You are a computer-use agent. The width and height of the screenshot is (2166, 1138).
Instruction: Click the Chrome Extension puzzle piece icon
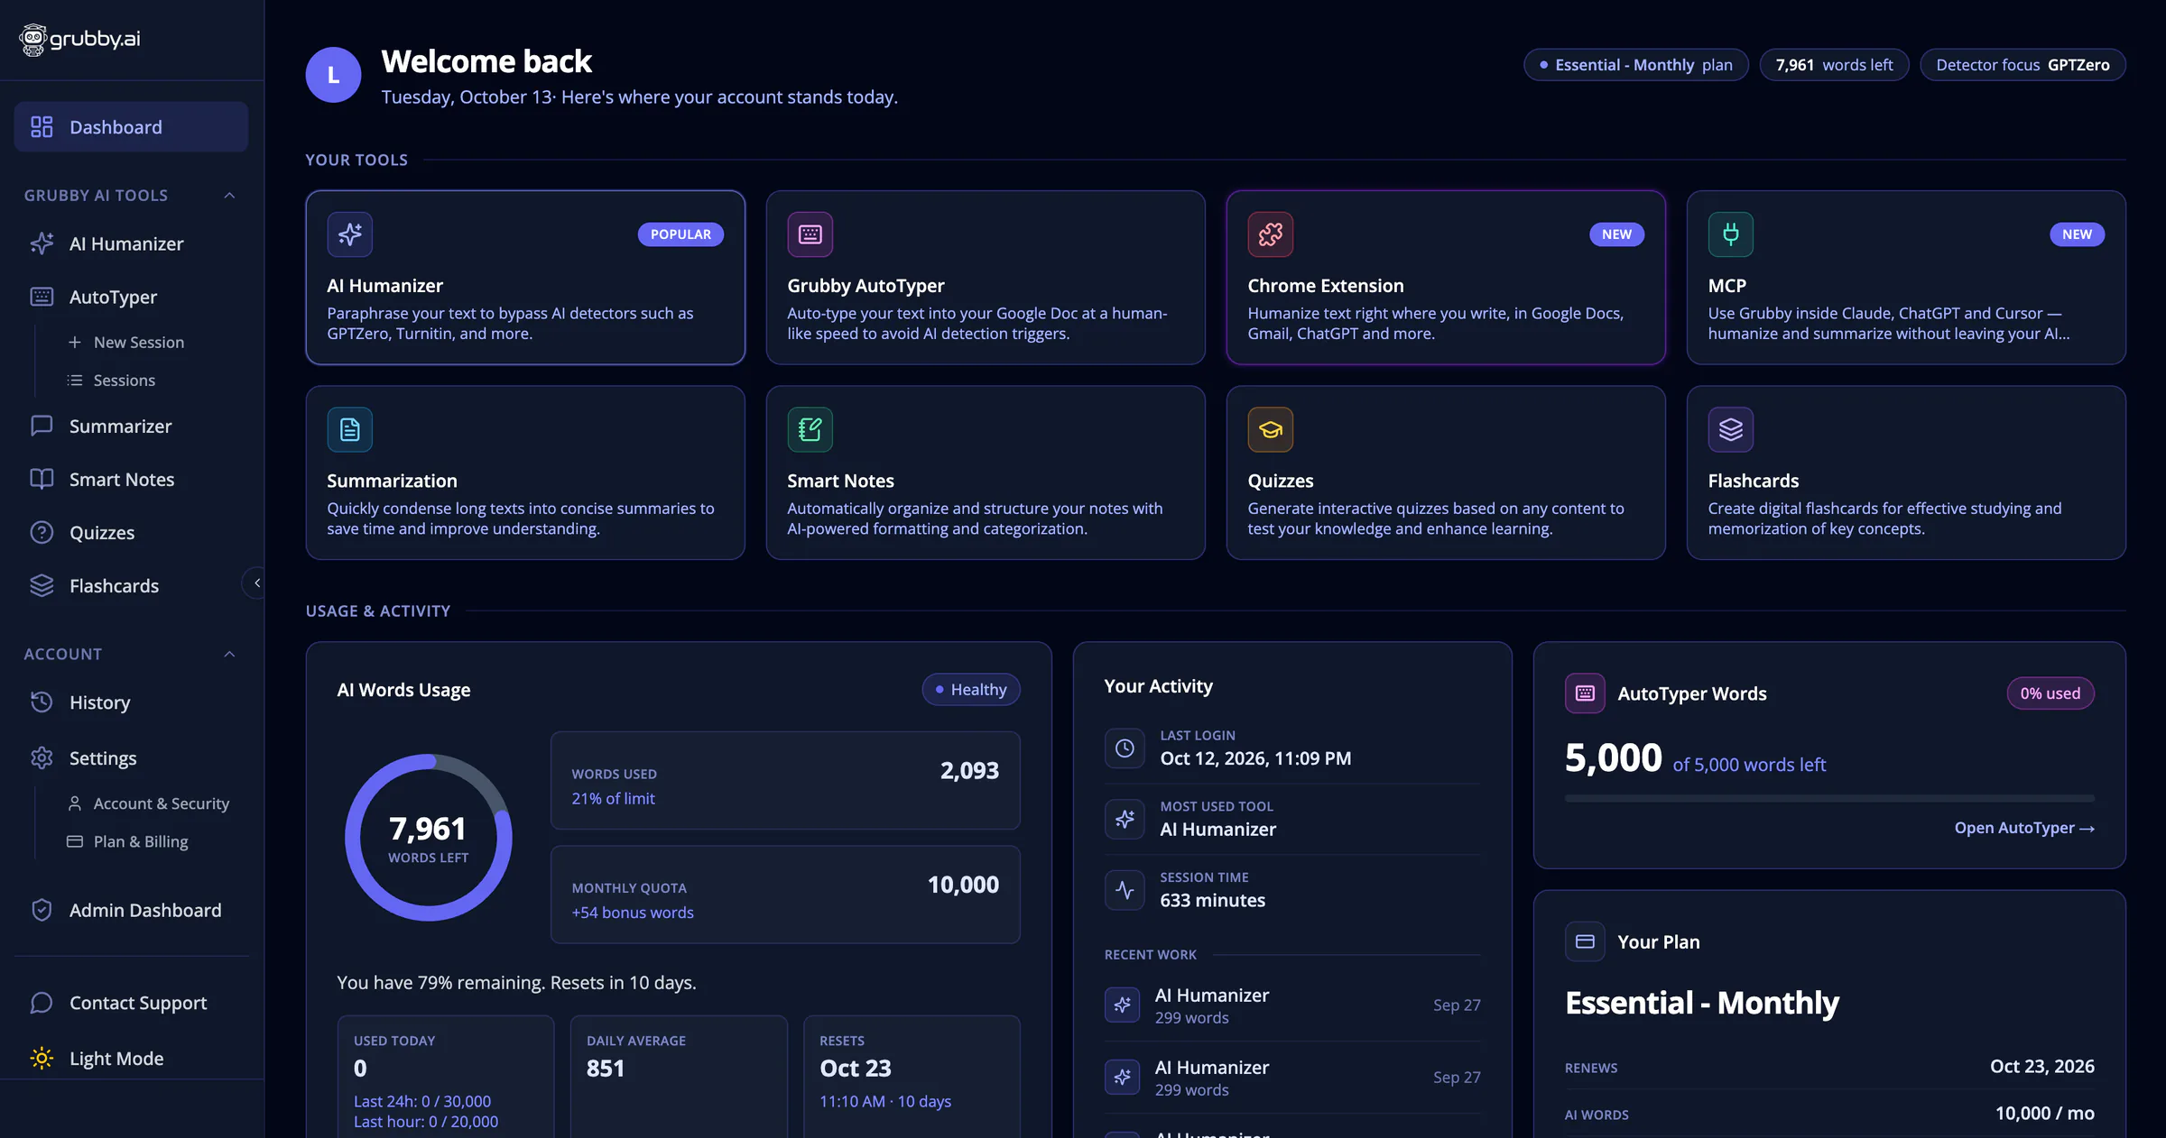(x=1271, y=234)
